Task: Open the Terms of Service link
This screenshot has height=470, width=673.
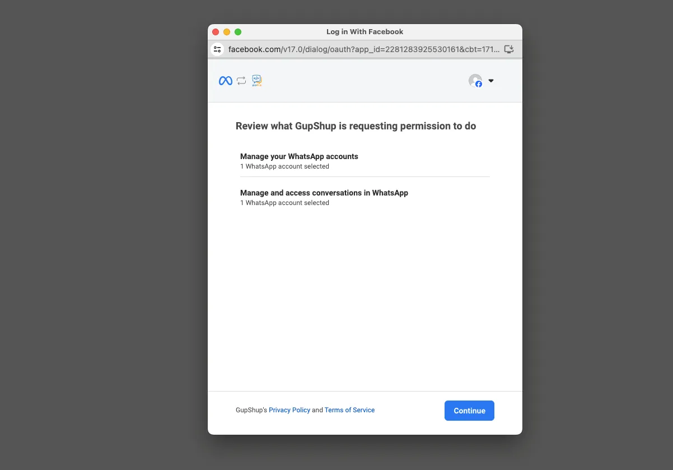Action: [349, 410]
